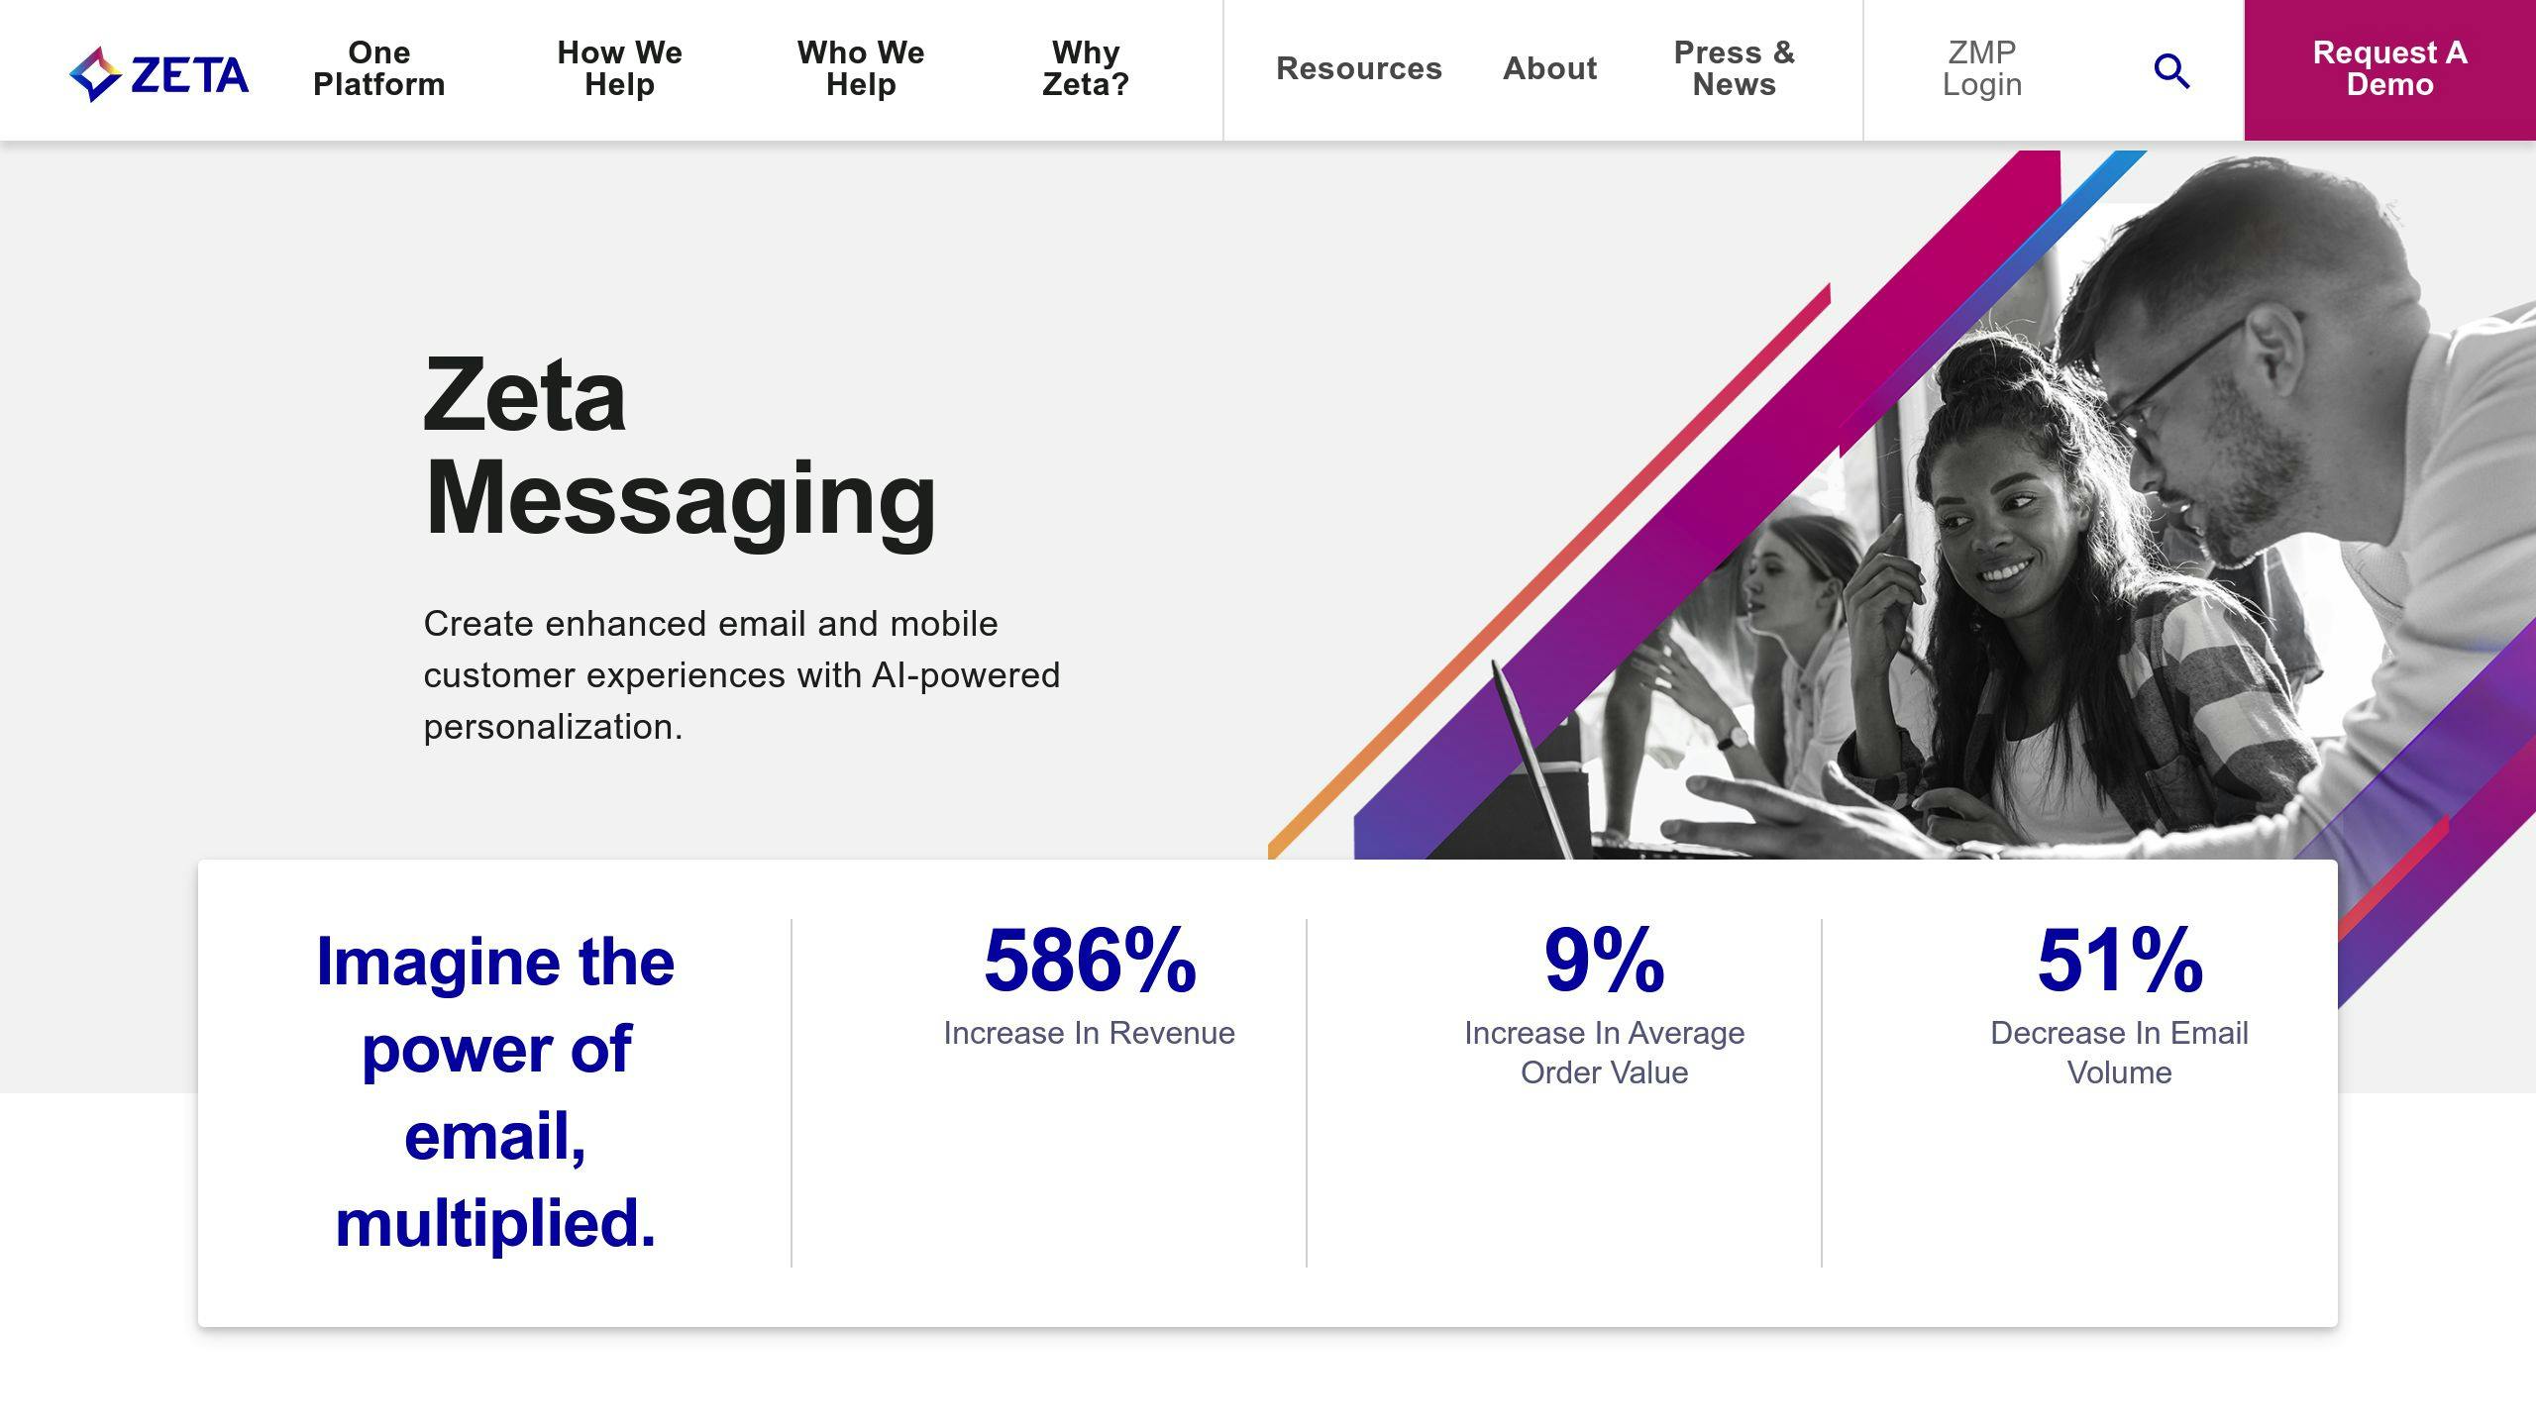Click the 586% revenue statistic
Screen dimensions: 2536x1426
[x=1090, y=960]
